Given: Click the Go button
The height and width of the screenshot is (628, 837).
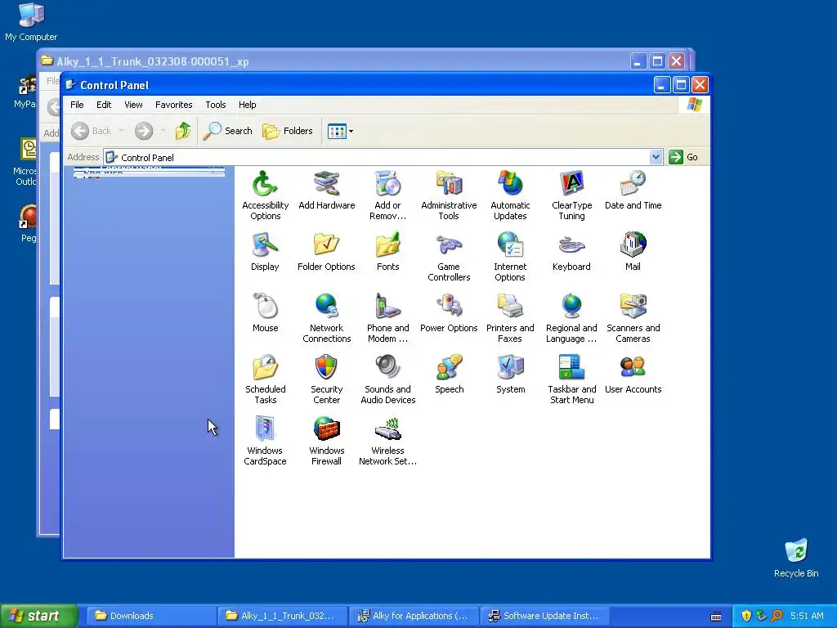Looking at the screenshot, I should point(684,157).
